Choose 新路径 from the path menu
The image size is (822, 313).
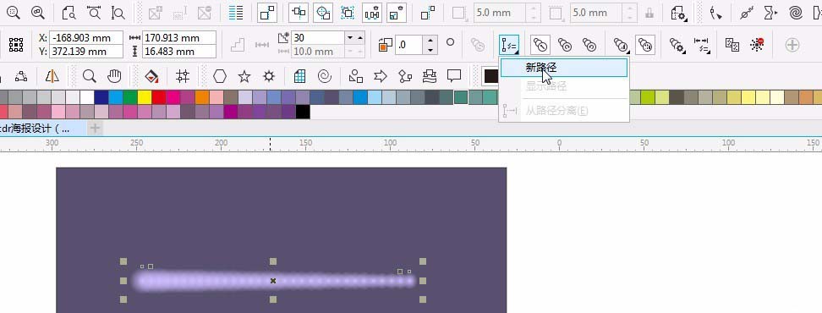564,69
